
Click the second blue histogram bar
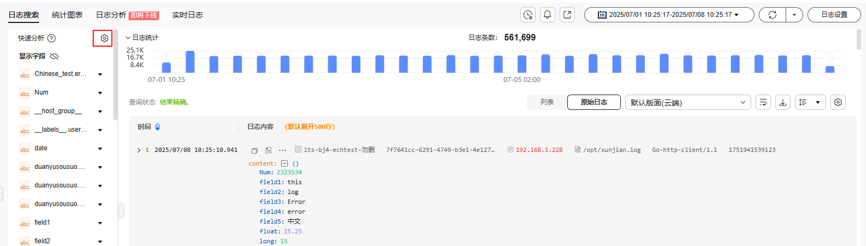[x=190, y=62]
